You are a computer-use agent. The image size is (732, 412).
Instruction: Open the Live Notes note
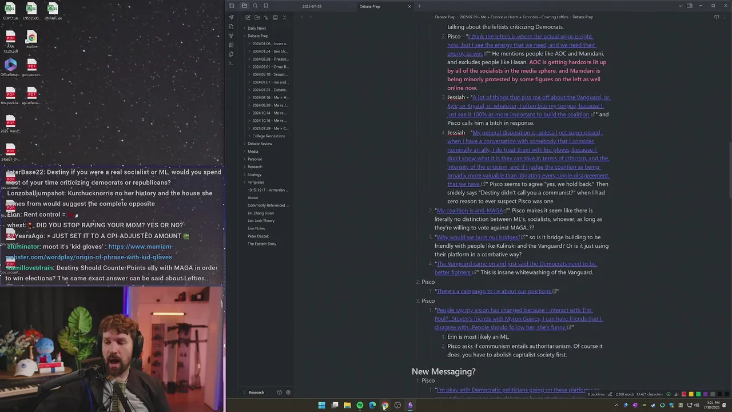(x=256, y=228)
